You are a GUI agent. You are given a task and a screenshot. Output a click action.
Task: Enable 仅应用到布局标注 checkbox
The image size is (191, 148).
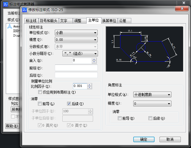[x=40, y=92]
